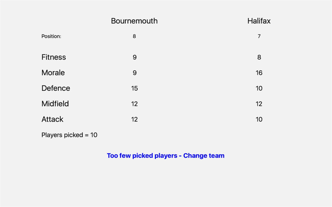Image resolution: width=332 pixels, height=207 pixels.
Task: Click Halifax's league position value
Action: click(259, 36)
